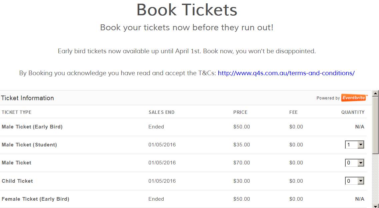Click the TICKET TYPE column header

pos(16,112)
